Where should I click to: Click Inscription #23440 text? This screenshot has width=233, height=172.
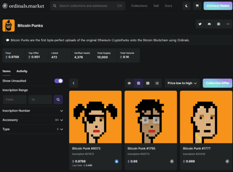pos(194,154)
